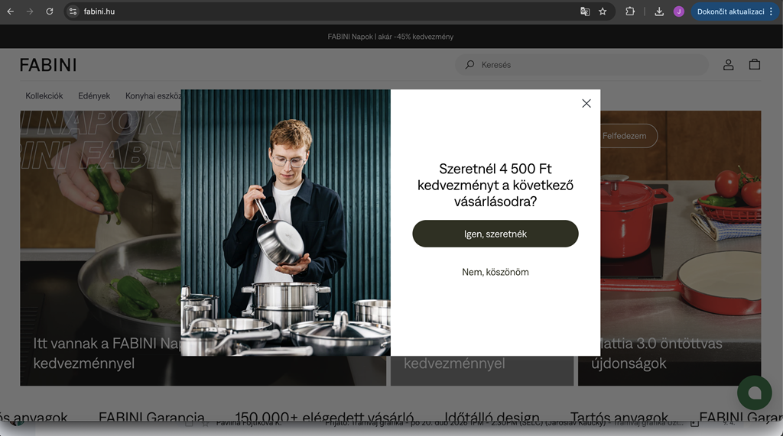Open the browser extensions puzzle icon

point(630,11)
